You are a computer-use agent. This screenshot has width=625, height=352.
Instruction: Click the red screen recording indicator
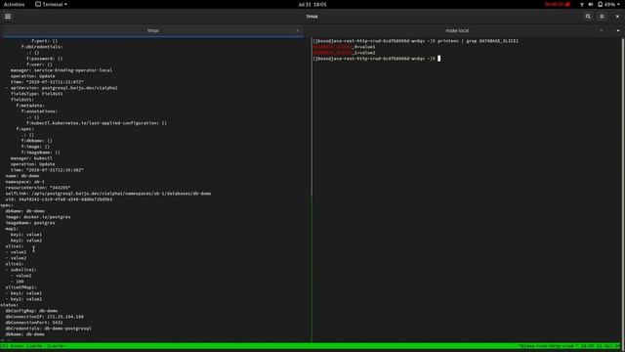[x=558, y=4]
